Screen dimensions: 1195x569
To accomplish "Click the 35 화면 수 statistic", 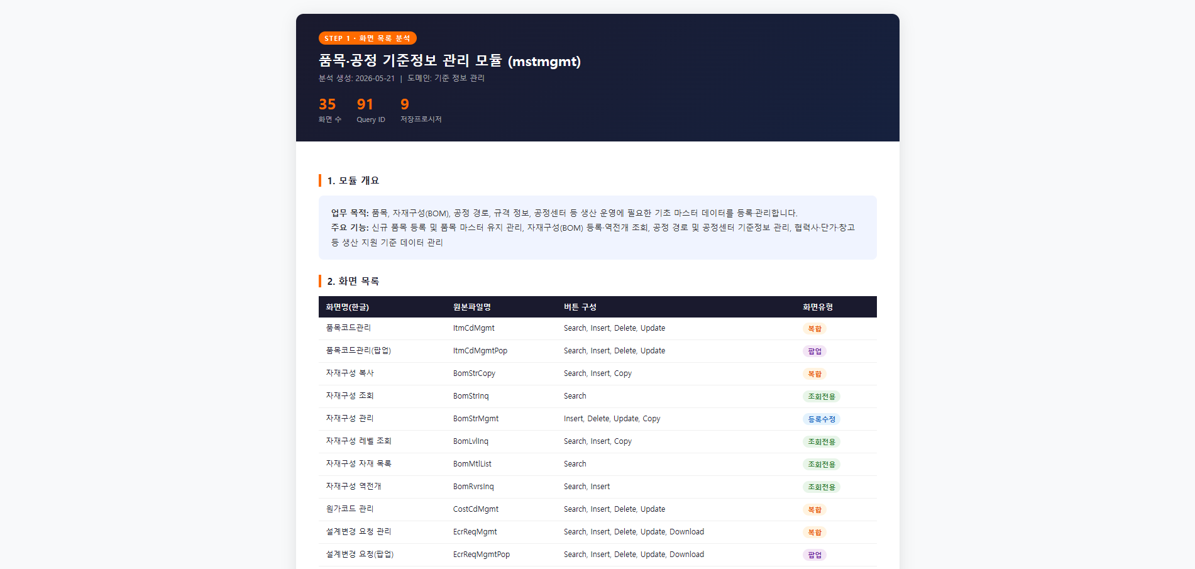I will pyautogui.click(x=329, y=110).
